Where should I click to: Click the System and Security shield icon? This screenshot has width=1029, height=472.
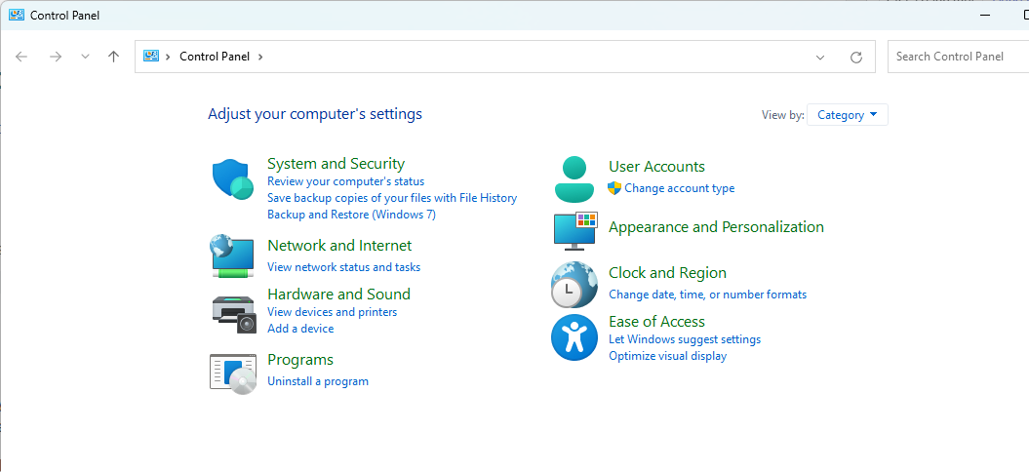tap(233, 179)
